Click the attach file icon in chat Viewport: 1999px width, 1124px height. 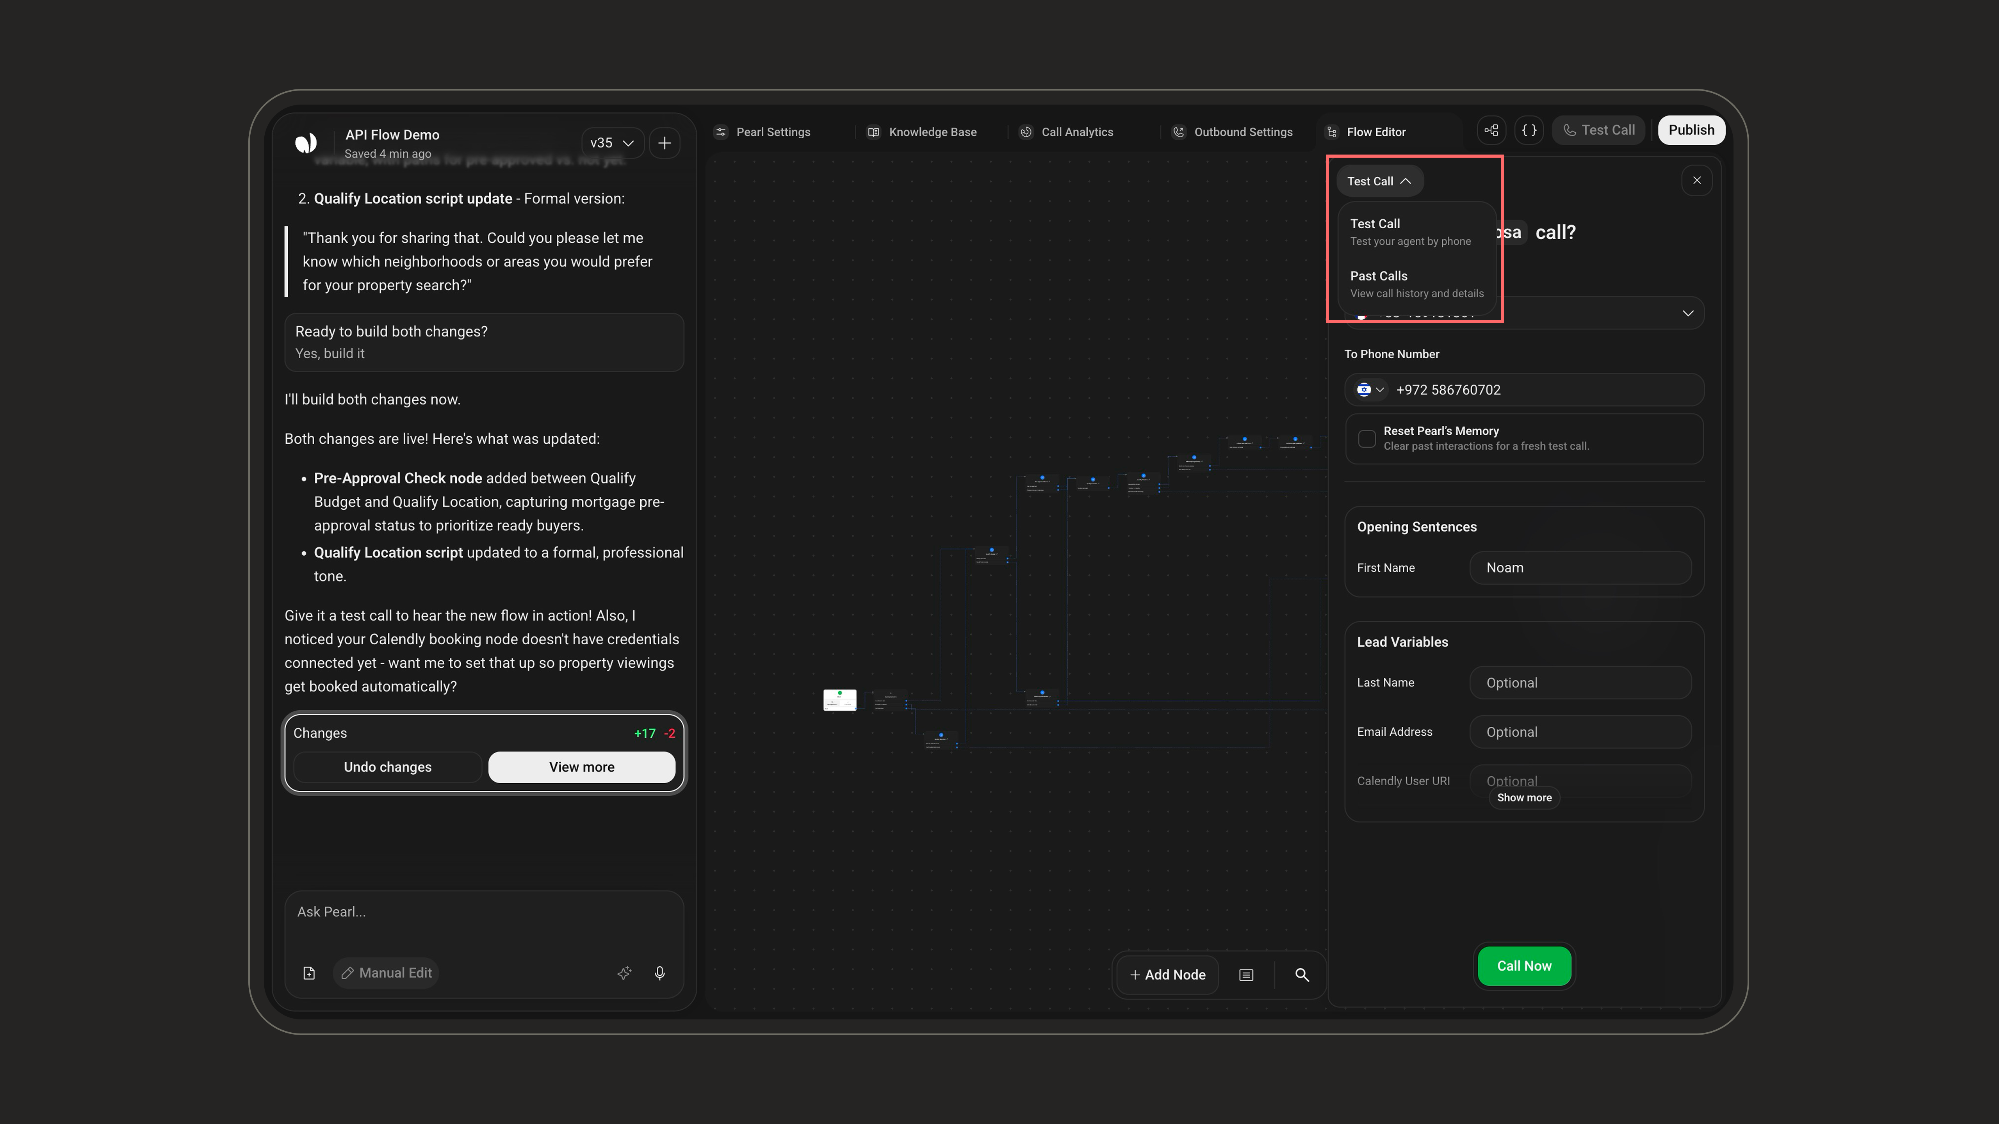[x=309, y=973]
